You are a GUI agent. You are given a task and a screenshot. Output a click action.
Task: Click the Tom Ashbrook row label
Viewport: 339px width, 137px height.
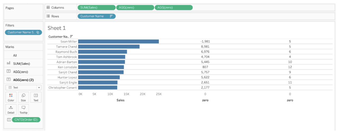tap(66, 57)
